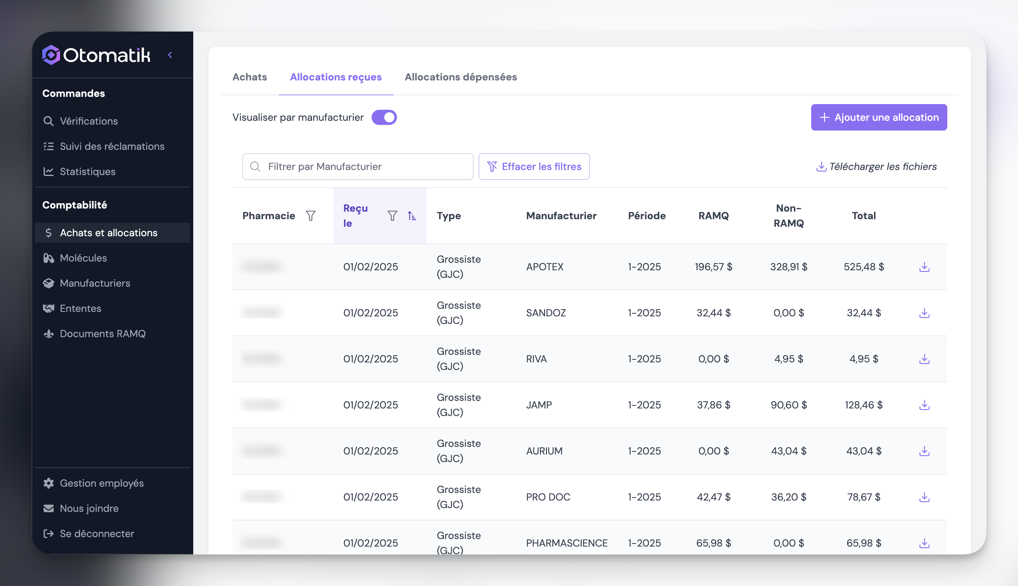Collapse the sidebar with the chevron arrow

click(x=170, y=55)
